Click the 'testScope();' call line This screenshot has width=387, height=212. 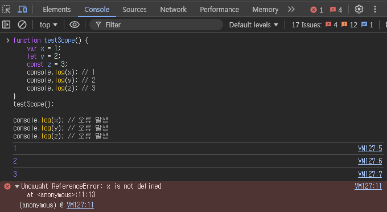click(x=34, y=104)
